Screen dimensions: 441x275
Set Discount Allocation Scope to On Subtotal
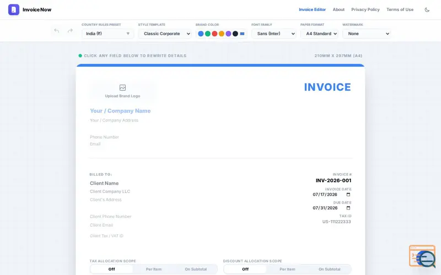(x=329, y=269)
